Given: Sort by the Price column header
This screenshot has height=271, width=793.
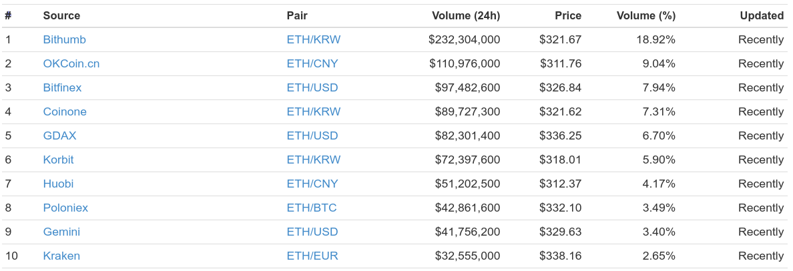Looking at the screenshot, I should point(568,15).
